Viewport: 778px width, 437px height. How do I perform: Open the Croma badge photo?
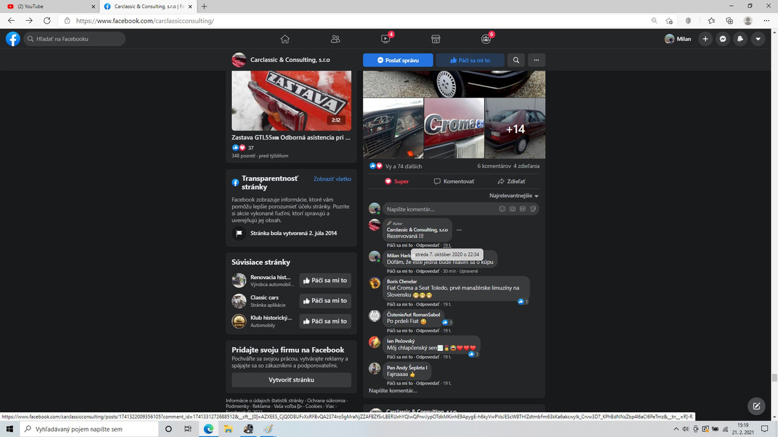click(x=454, y=129)
